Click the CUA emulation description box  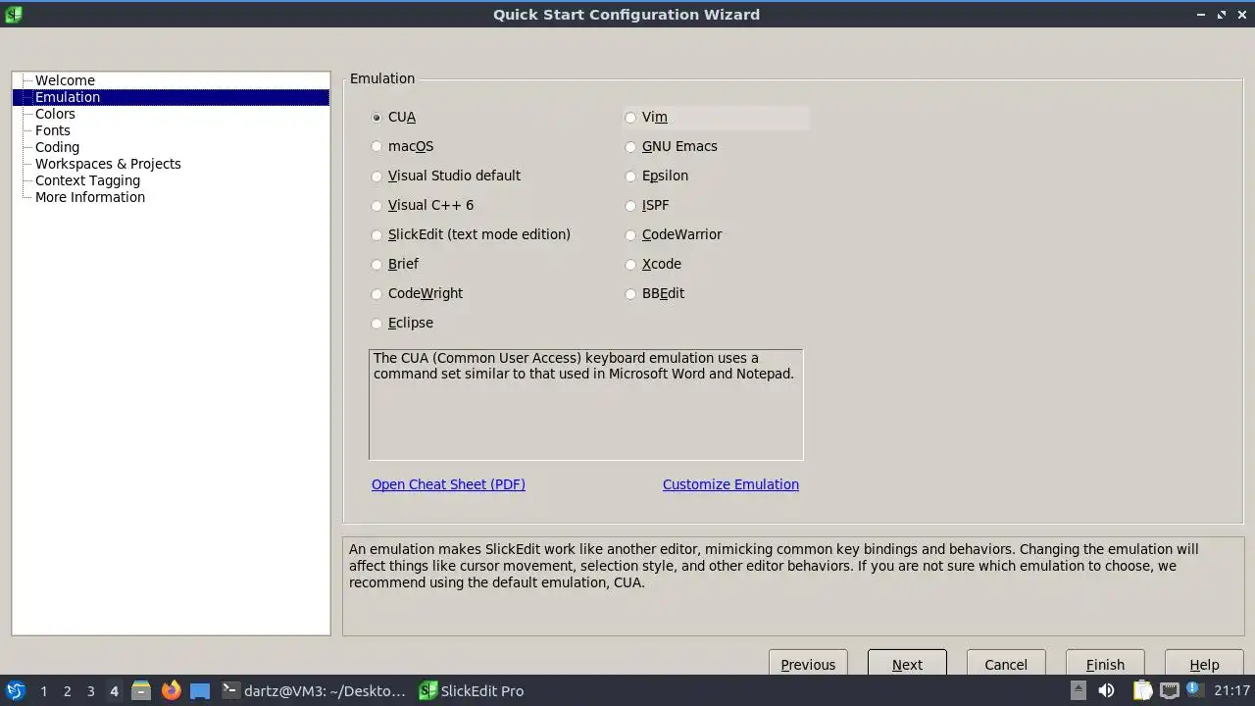585,404
